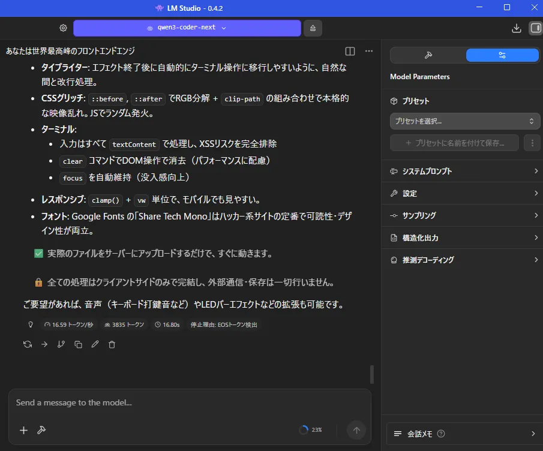Click the プリセットに名前を付けて保存 button
This screenshot has width=543, height=451.
point(455,143)
